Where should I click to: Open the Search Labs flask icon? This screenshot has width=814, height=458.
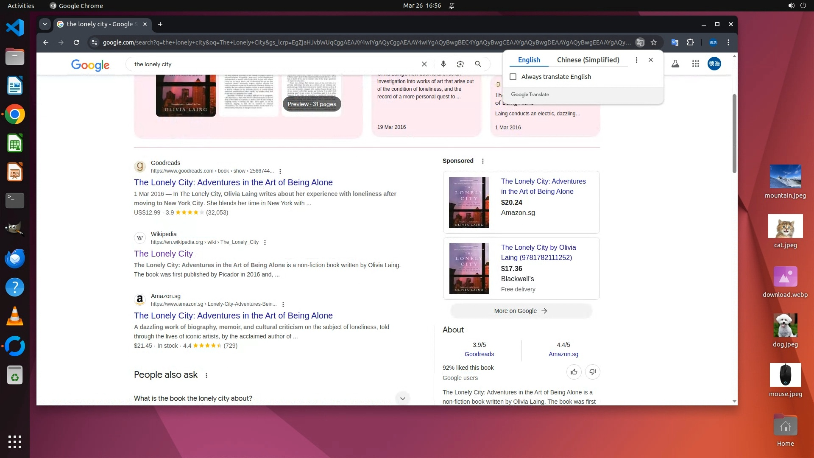[675, 64]
